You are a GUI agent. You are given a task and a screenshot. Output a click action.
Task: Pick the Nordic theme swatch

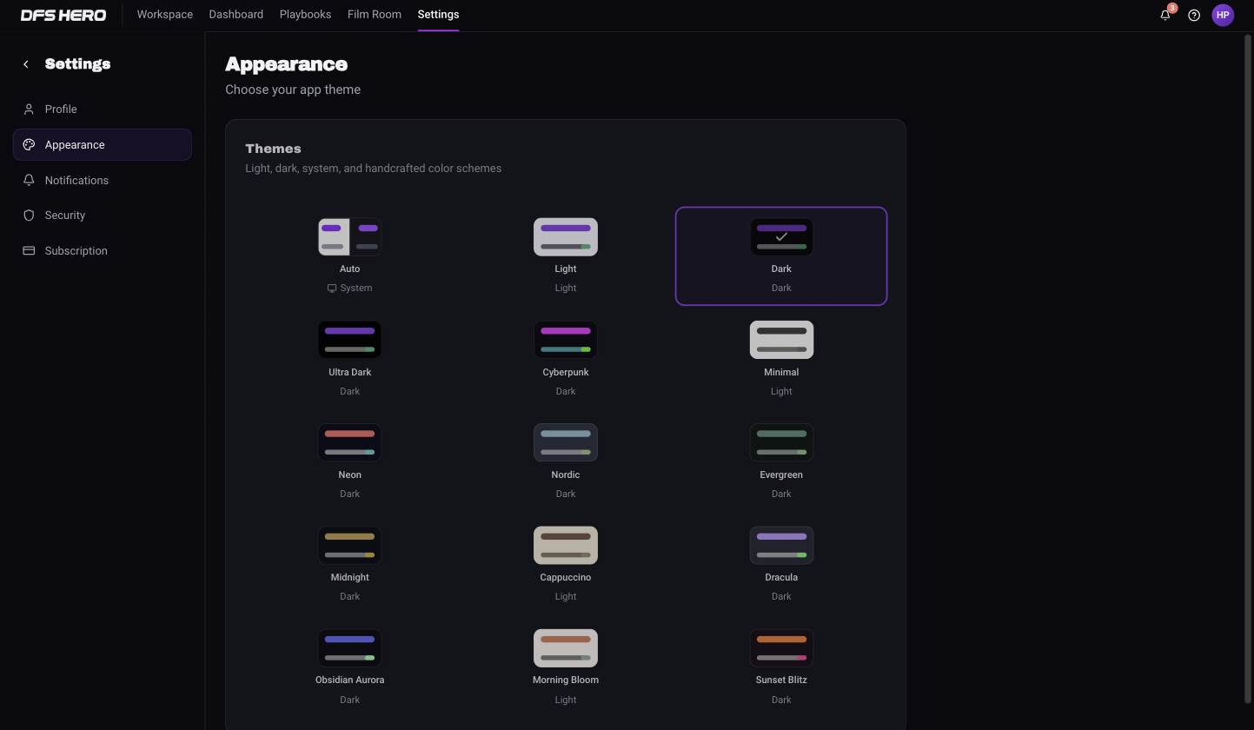click(x=566, y=442)
